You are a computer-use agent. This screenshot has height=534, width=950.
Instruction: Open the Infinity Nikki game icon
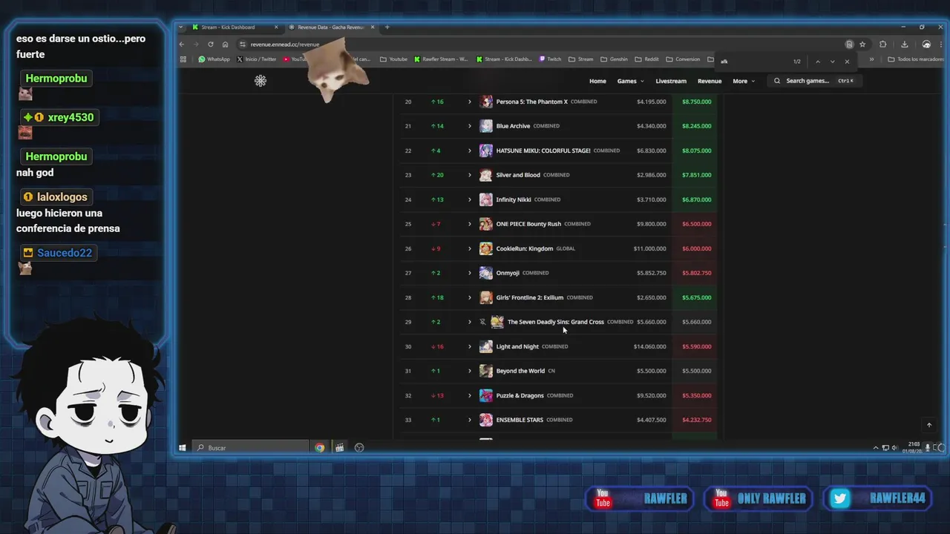[x=485, y=200]
